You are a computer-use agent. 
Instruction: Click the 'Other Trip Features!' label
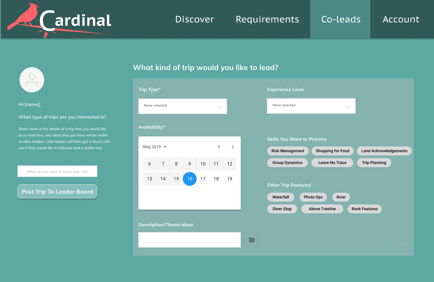click(289, 185)
